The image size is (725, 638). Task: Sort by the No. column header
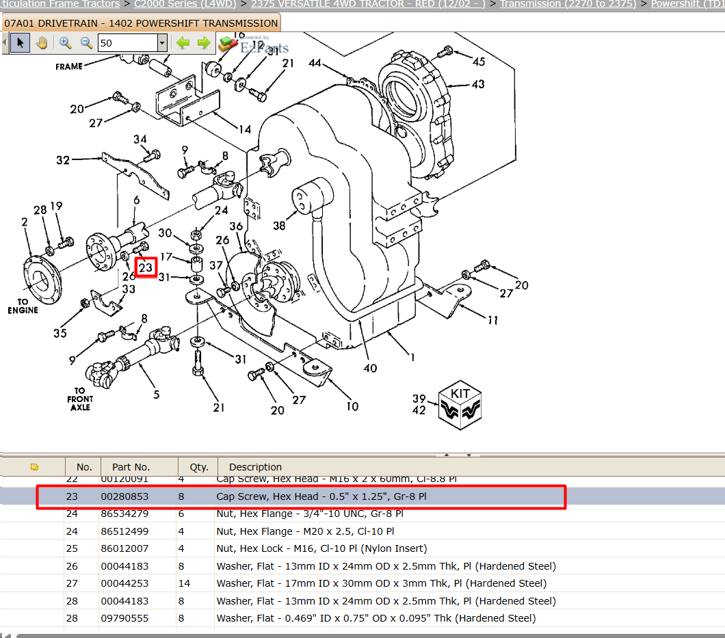click(x=84, y=467)
